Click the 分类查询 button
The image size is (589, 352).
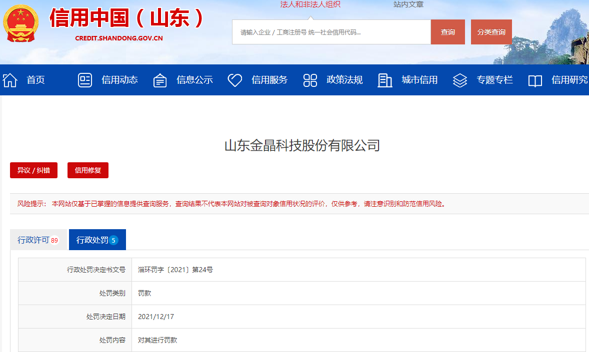[x=491, y=31]
